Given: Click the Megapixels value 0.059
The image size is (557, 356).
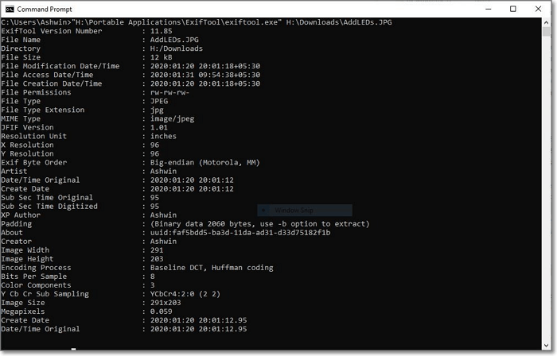Looking at the screenshot, I should pyautogui.click(x=162, y=311).
